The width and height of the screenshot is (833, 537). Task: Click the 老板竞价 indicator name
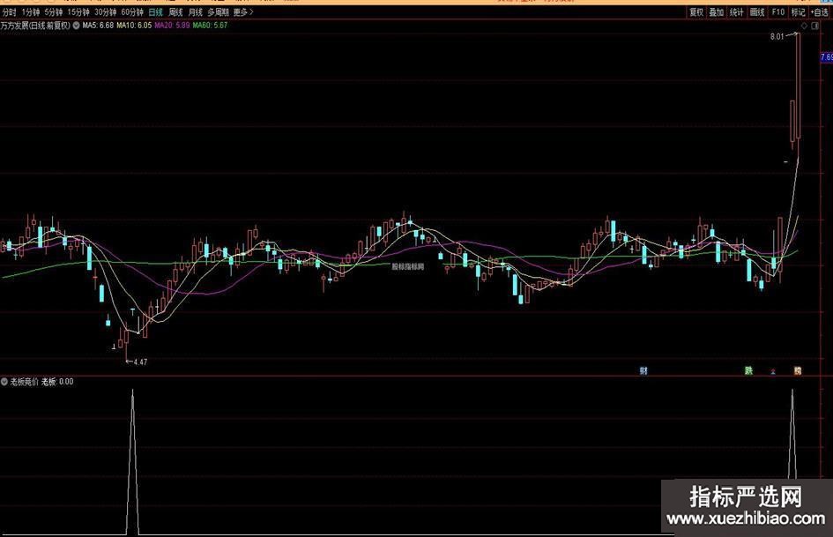25,382
